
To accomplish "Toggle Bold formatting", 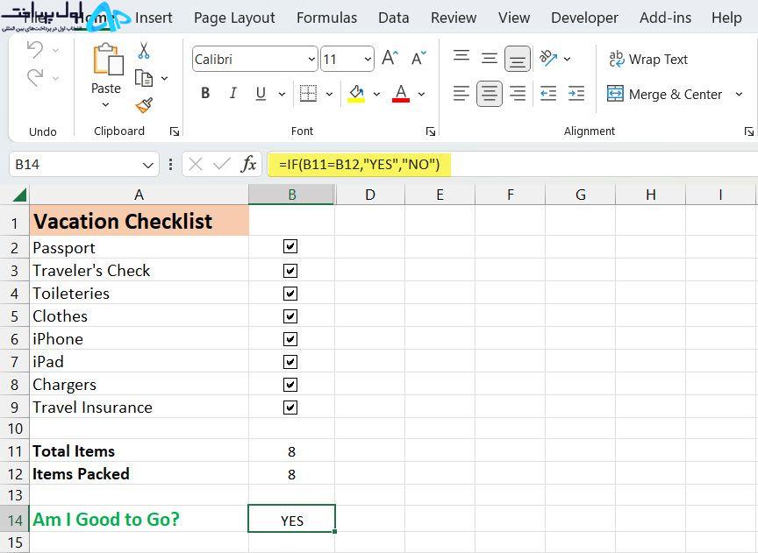I will [x=205, y=93].
